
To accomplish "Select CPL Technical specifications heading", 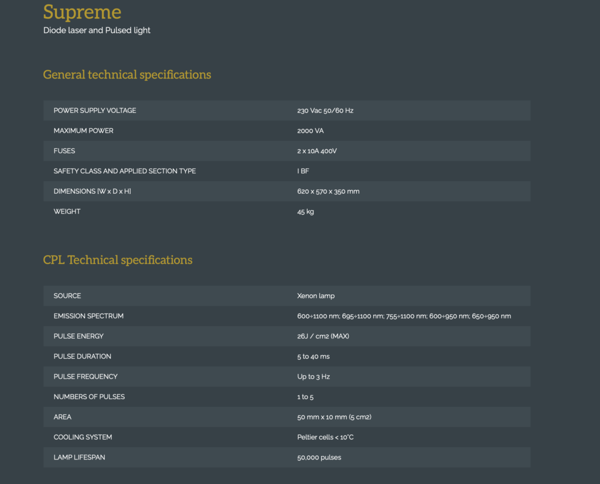I will click(118, 260).
